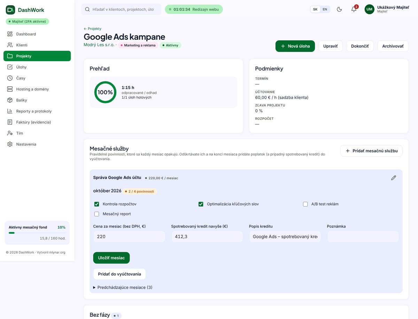Screen dimensions: 418x319
Task: Click the Poznámka input field
Action: [363, 237]
